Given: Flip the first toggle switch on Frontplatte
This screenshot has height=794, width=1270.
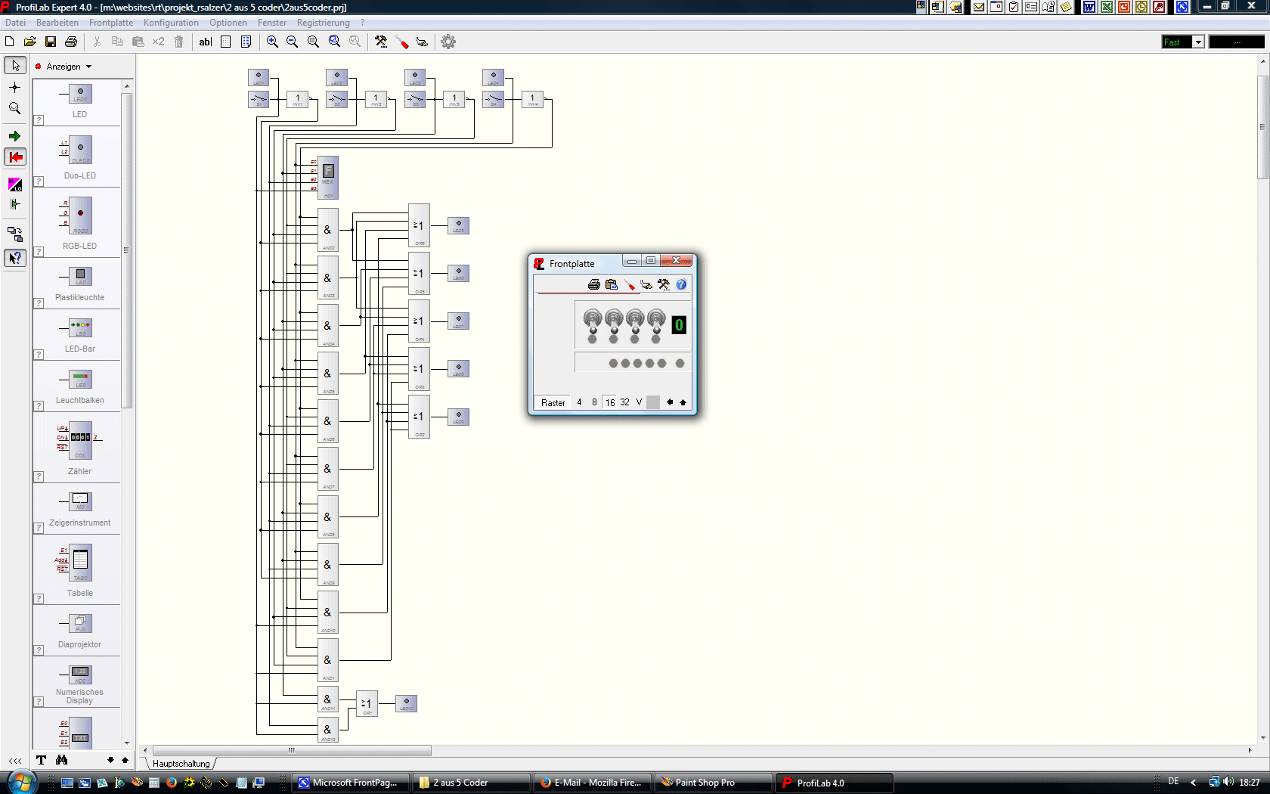Looking at the screenshot, I should [593, 321].
